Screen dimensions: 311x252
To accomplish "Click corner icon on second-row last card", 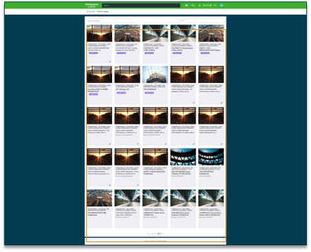I will coord(221,103).
